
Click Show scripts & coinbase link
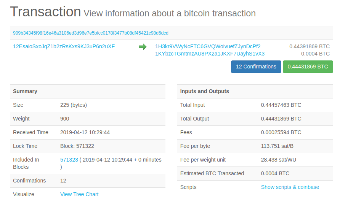[290, 187]
